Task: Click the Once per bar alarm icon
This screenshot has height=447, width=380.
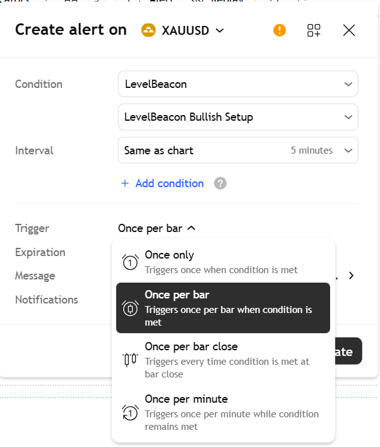Action: click(131, 308)
